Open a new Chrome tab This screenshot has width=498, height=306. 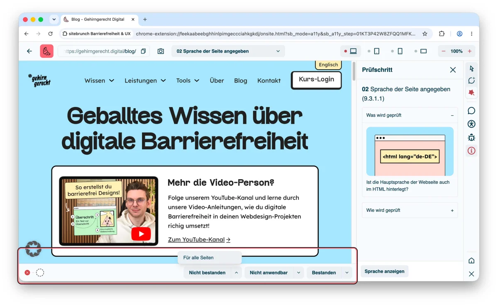click(x=145, y=19)
